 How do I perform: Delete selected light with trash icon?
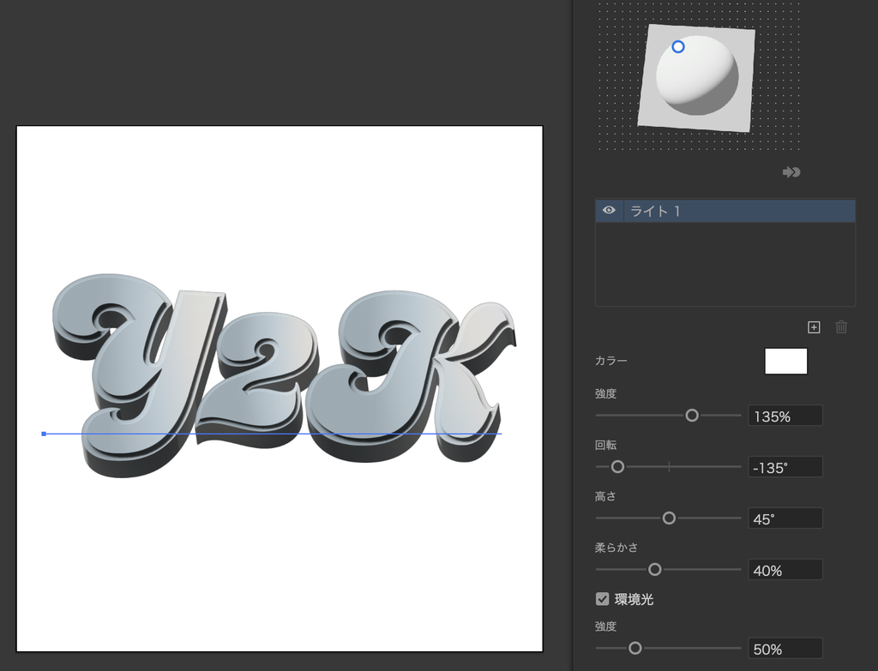click(841, 327)
